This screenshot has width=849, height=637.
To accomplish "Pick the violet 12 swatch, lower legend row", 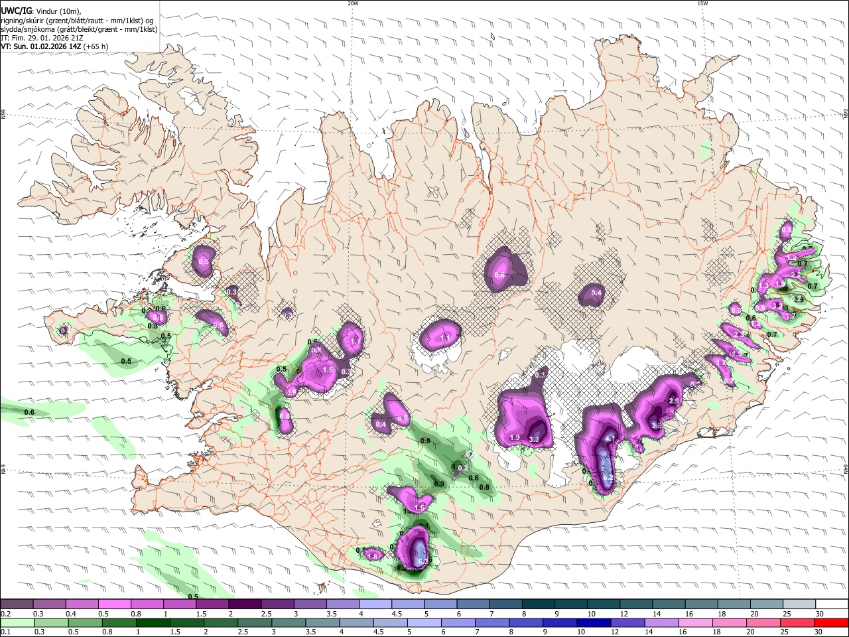I will 628,622.
